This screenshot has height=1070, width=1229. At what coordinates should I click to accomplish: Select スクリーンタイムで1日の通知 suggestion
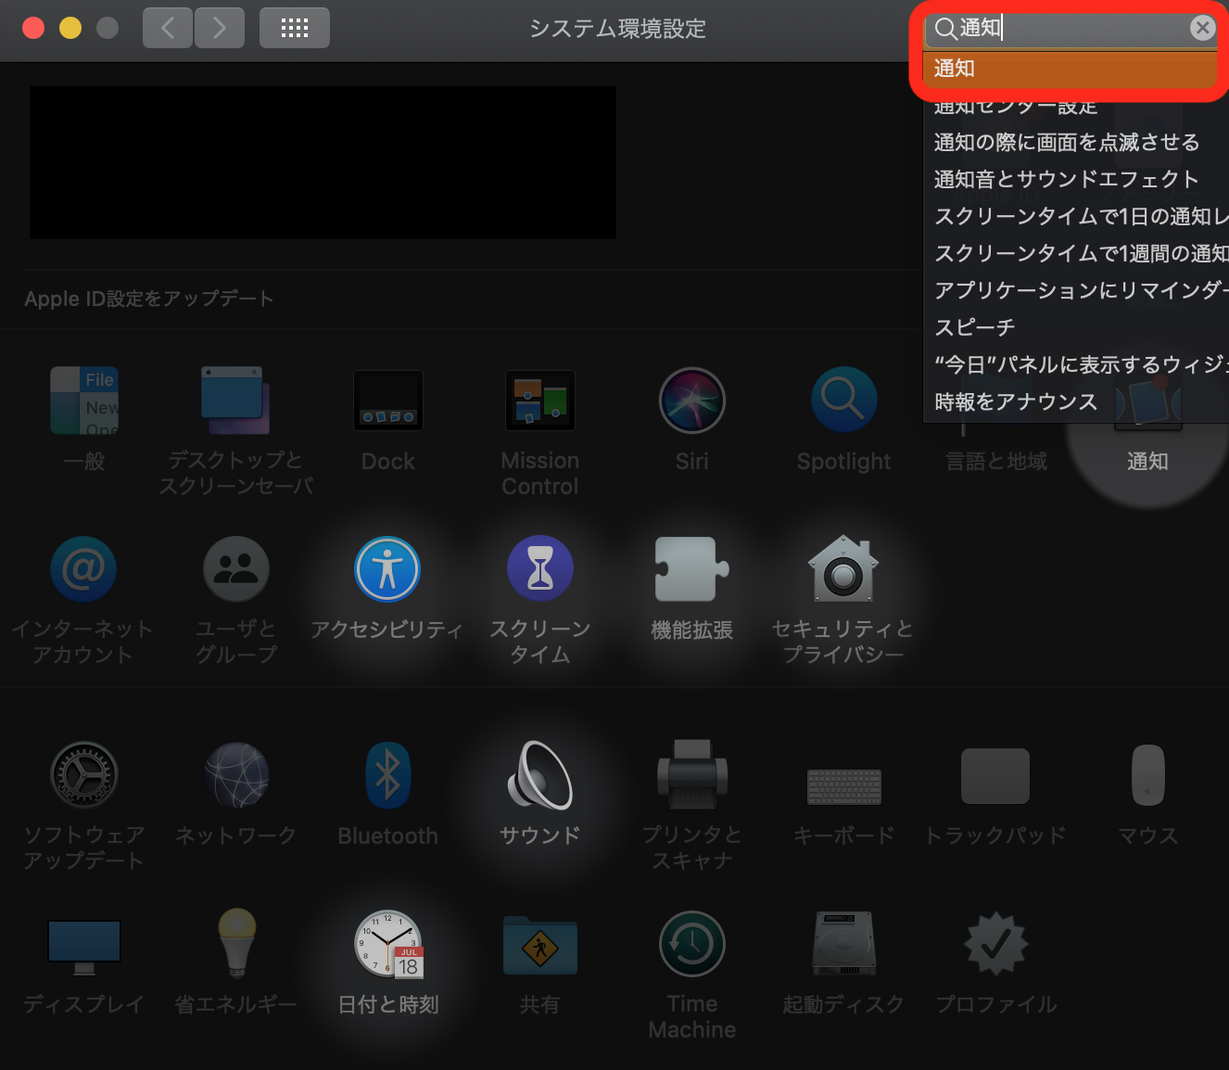(x=1076, y=216)
